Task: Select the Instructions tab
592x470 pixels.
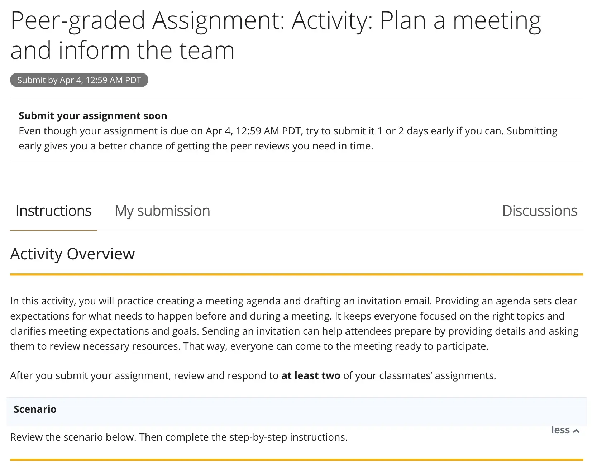Action: [54, 211]
